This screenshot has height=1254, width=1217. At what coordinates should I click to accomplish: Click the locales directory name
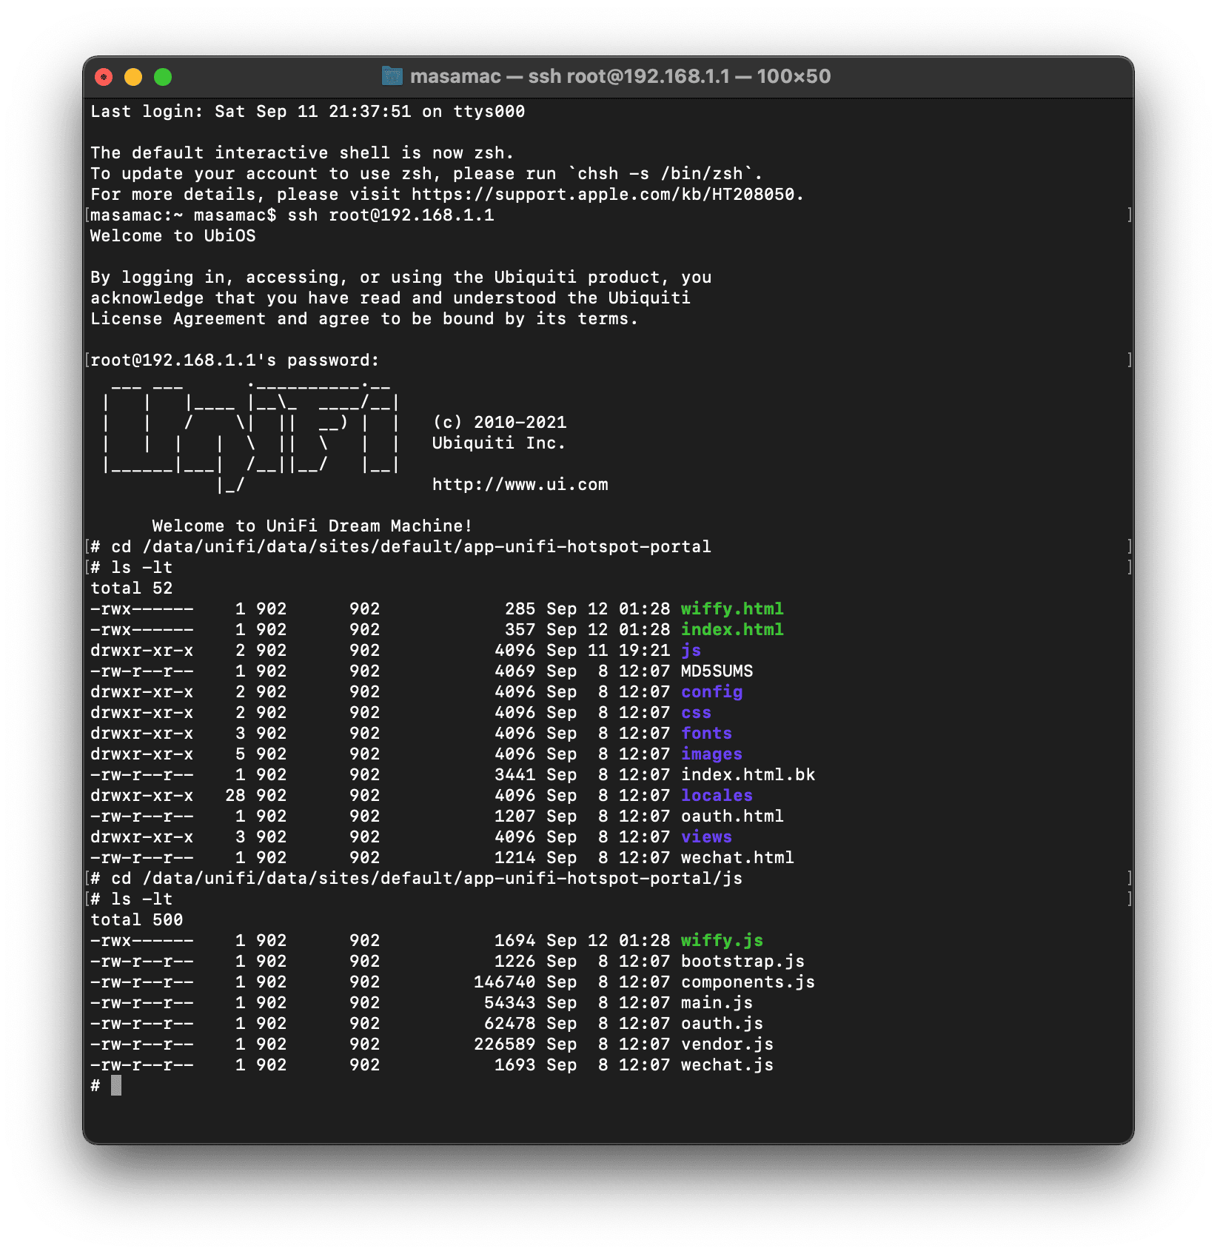coord(717,796)
